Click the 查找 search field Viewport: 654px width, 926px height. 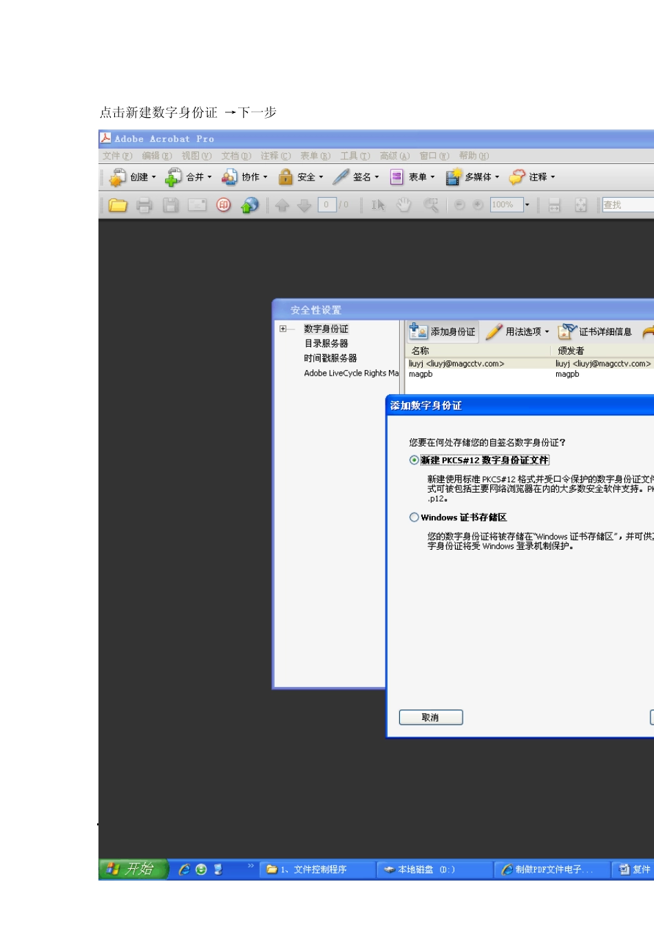click(628, 205)
